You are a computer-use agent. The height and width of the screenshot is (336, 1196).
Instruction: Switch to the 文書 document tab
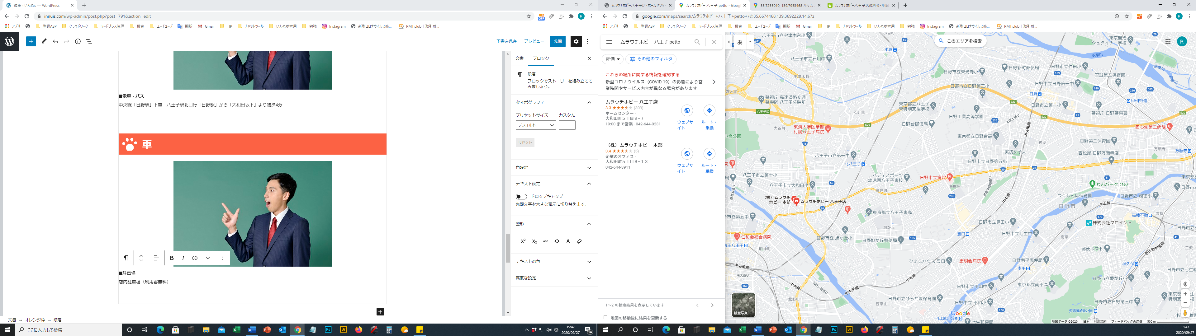[520, 58]
